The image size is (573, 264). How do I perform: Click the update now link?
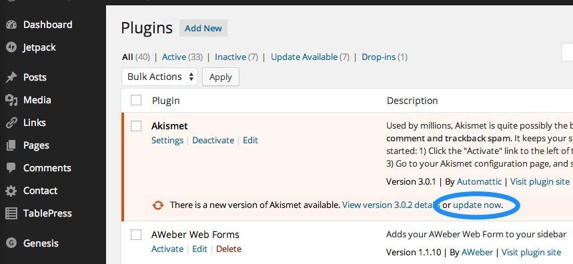(476, 205)
